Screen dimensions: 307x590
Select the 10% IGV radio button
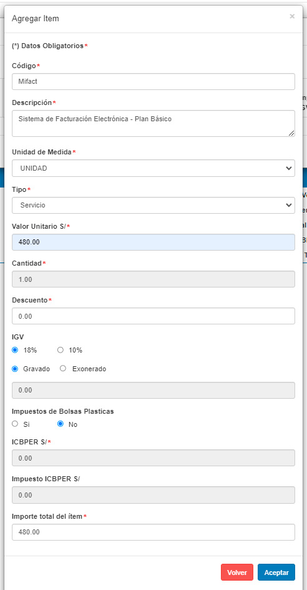pyautogui.click(x=60, y=350)
